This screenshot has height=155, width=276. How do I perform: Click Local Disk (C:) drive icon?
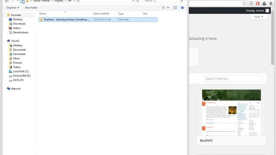click(x=10, y=71)
